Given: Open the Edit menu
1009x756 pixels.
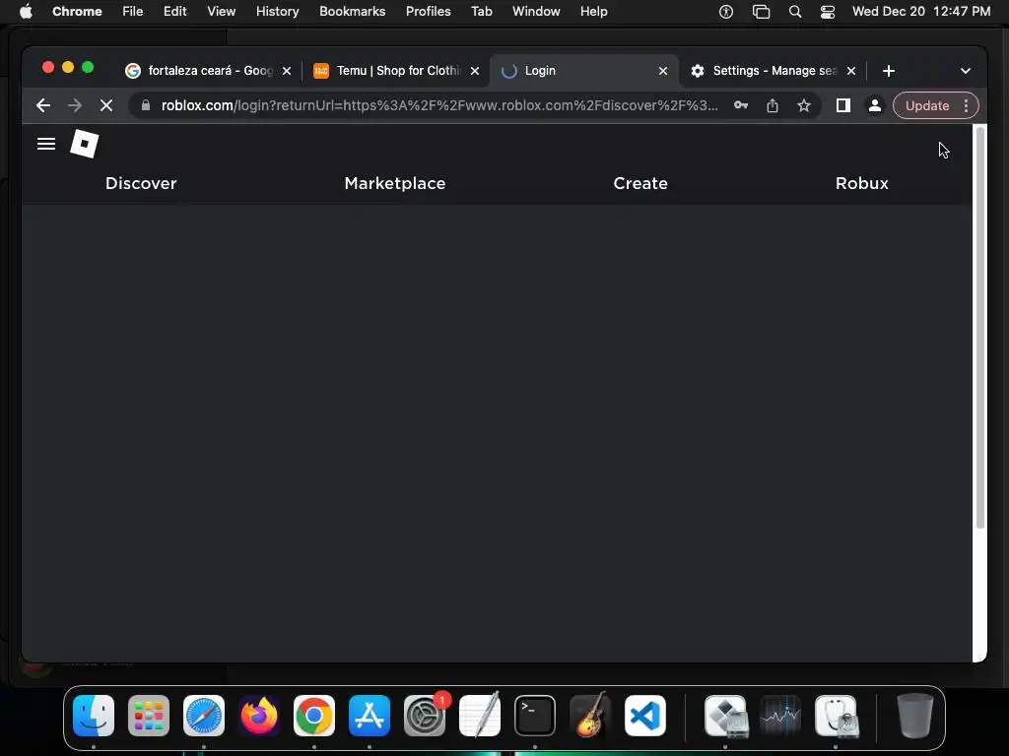Looking at the screenshot, I should coord(175,11).
